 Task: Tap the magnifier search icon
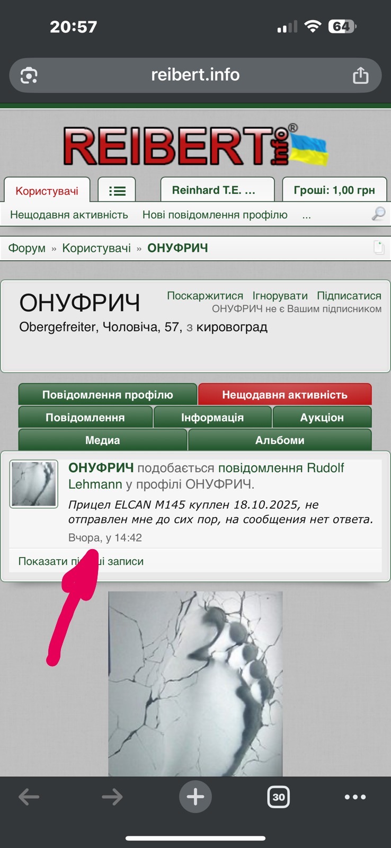click(378, 214)
